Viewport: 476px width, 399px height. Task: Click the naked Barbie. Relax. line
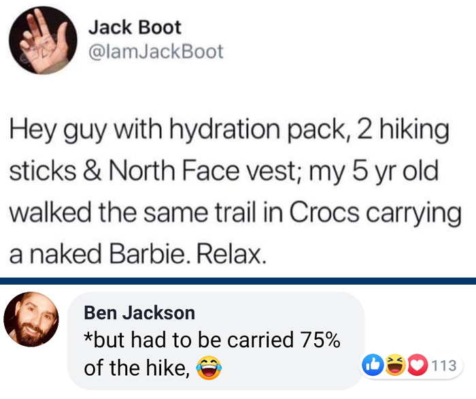(x=138, y=254)
